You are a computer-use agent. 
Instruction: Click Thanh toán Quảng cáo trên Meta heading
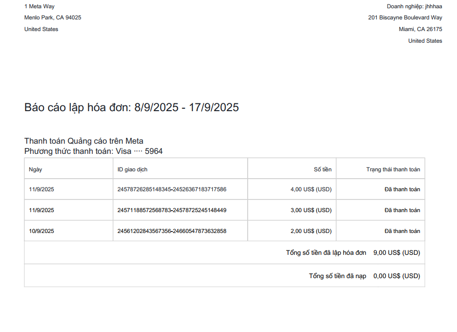[84, 141]
